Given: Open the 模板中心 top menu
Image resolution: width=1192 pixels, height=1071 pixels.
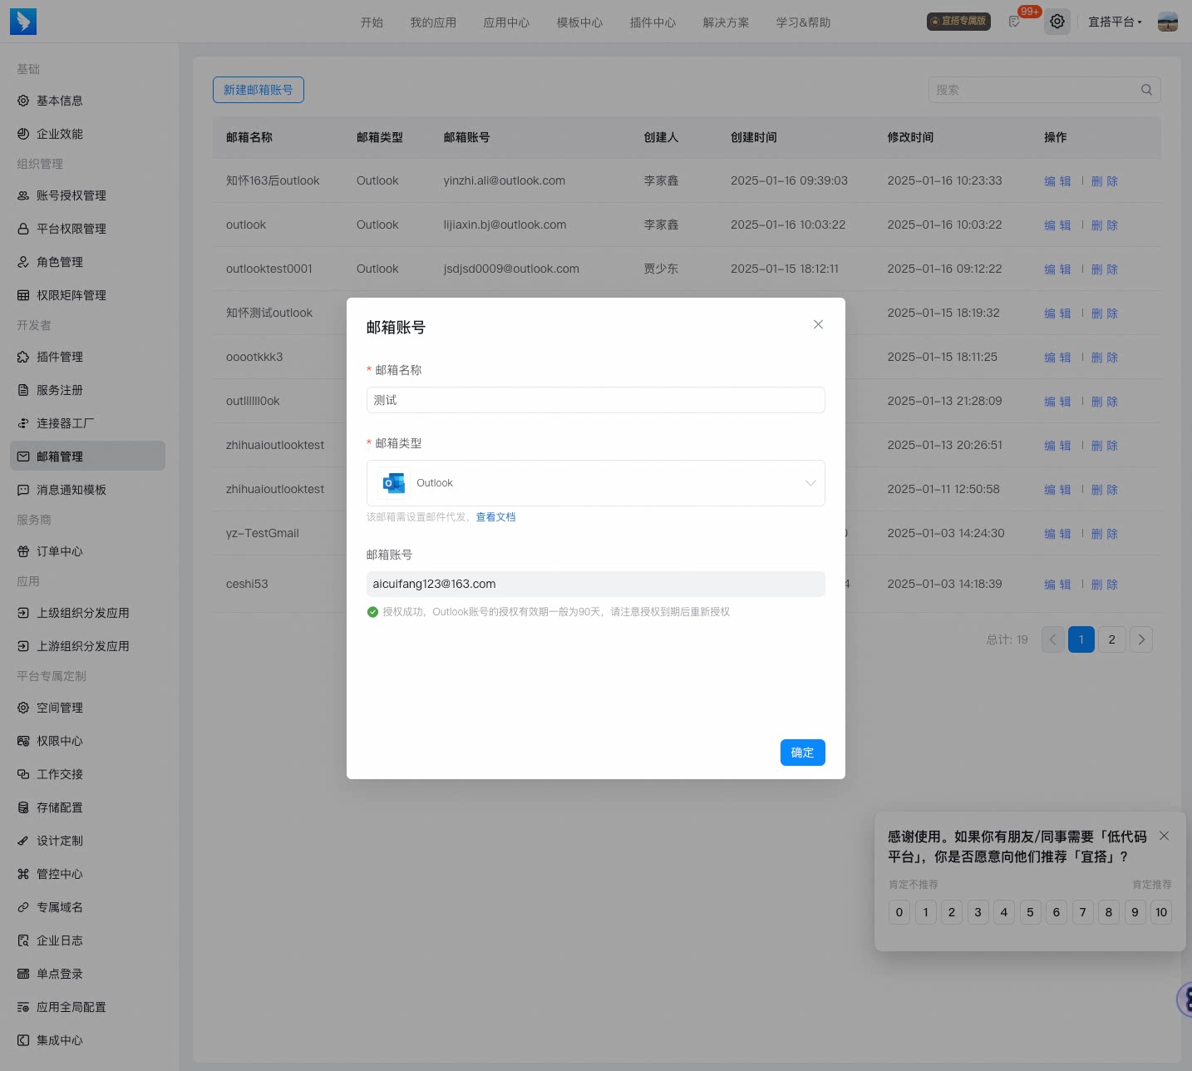Looking at the screenshot, I should 579,22.
